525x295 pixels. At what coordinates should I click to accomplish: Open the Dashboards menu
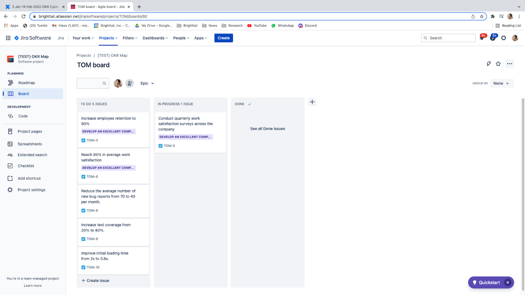tap(155, 38)
